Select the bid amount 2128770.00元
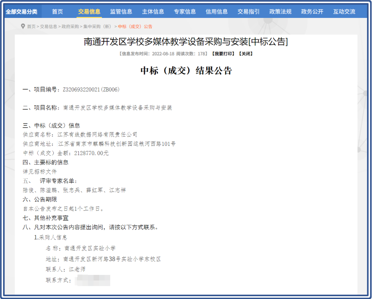 (x=91, y=153)
